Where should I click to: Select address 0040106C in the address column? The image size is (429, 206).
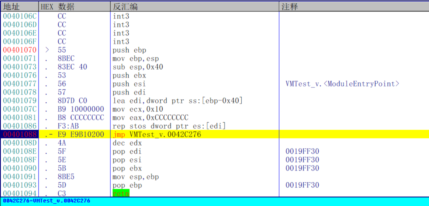click(20, 16)
